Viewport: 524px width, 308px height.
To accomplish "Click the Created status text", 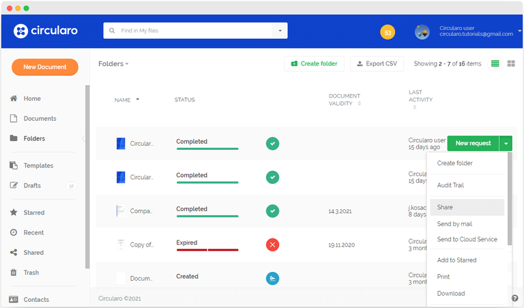I will [x=187, y=276].
